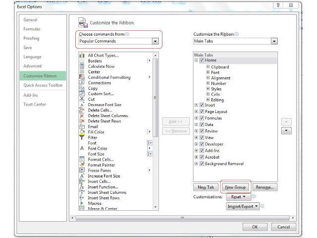This screenshot has width=317, height=238.
Task: Toggle the Page Layout checkbox
Action: tap(202, 112)
